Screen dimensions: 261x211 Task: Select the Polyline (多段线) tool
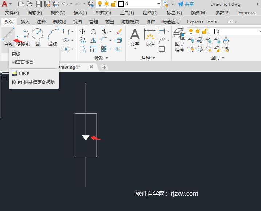23,37
